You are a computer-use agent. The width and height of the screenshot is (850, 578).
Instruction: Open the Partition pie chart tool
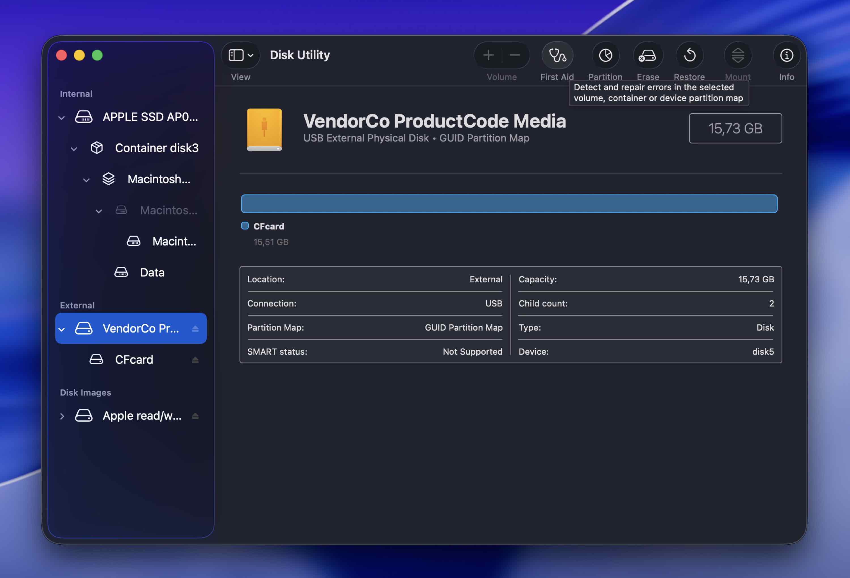[605, 55]
